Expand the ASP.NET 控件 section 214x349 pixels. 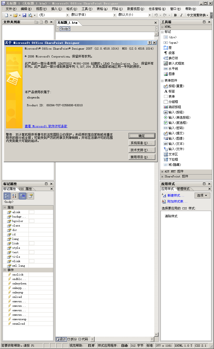pos(162,172)
